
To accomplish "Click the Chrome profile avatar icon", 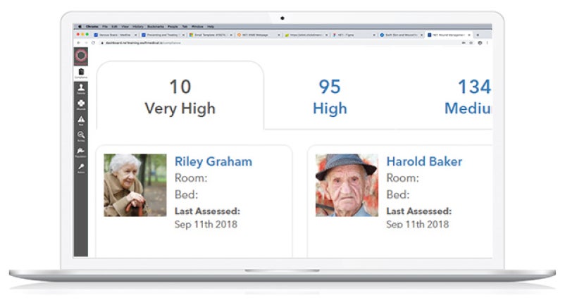I will coord(480,43).
